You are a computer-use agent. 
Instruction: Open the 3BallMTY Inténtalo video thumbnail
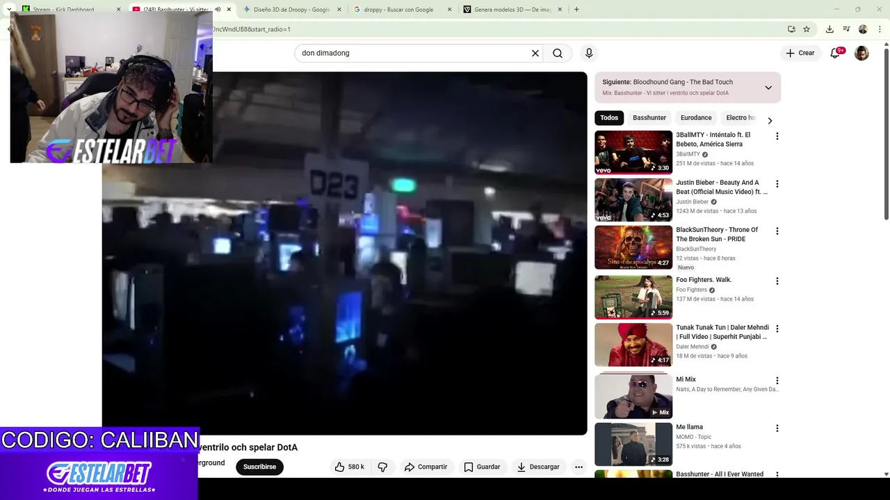(x=633, y=152)
